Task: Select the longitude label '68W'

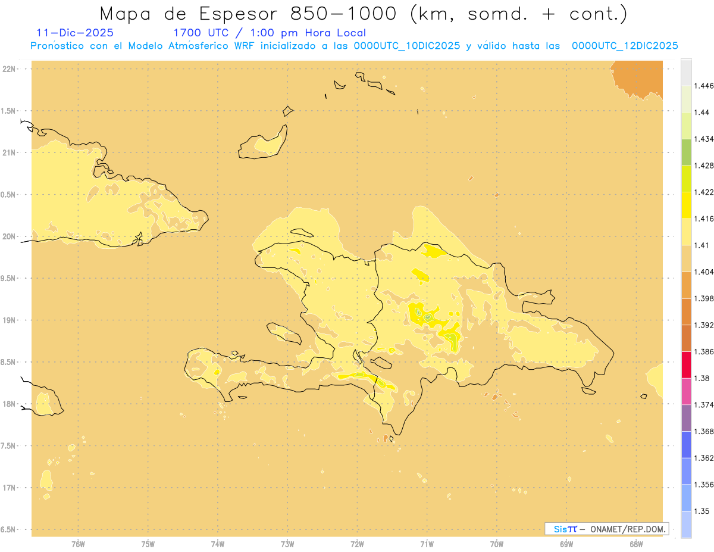Action: click(x=636, y=544)
